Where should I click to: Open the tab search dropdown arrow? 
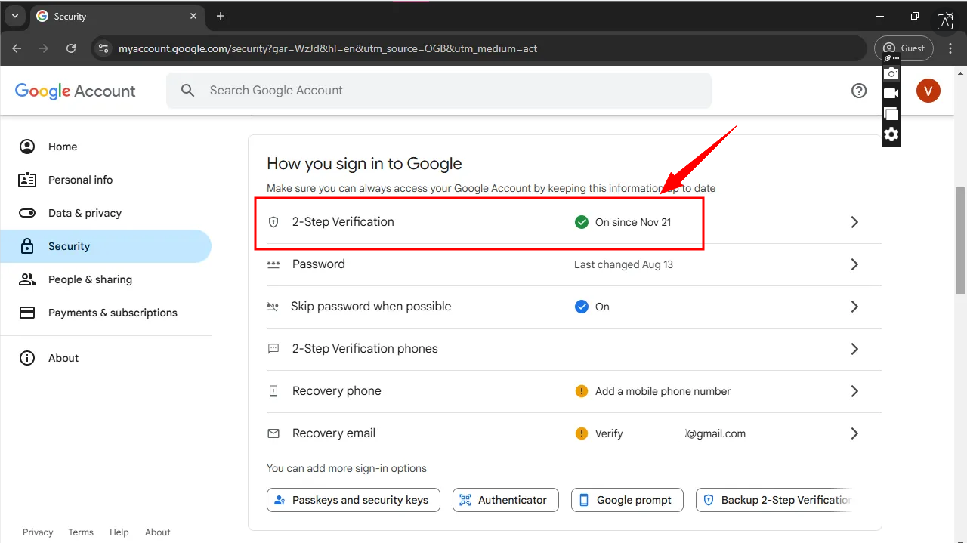click(14, 16)
